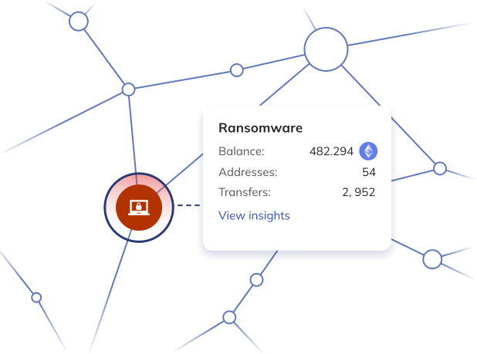Image resolution: width=477 pixels, height=354 pixels.
Task: Click the dashed connector between node and card
Action: (188, 206)
